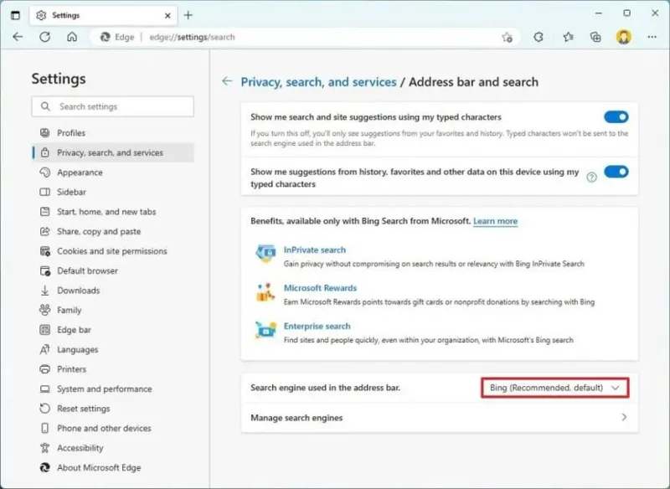The width and height of the screenshot is (670, 489).
Task: Open Settings and more ellipsis menu
Action: coord(652,37)
